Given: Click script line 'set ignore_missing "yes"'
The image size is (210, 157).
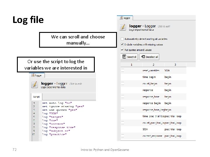Looking at the screenshot, I should 63,106.
